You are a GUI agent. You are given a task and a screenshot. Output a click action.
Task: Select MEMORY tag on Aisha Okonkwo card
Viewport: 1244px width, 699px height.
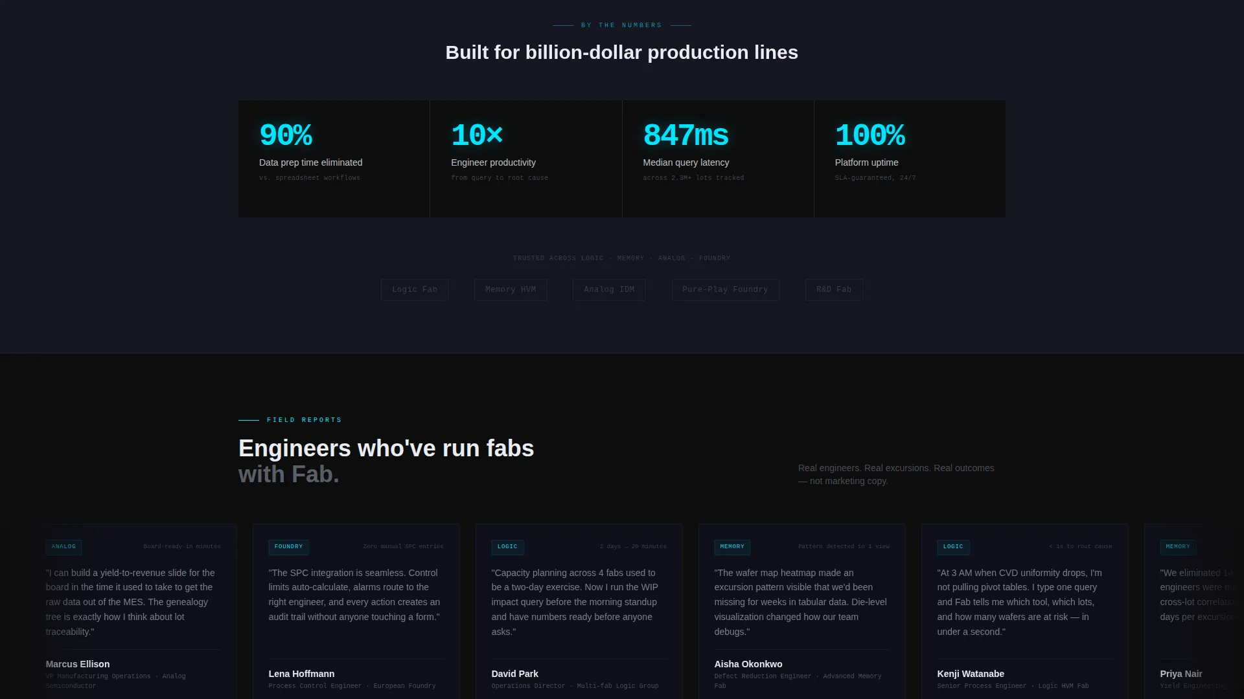click(x=732, y=547)
